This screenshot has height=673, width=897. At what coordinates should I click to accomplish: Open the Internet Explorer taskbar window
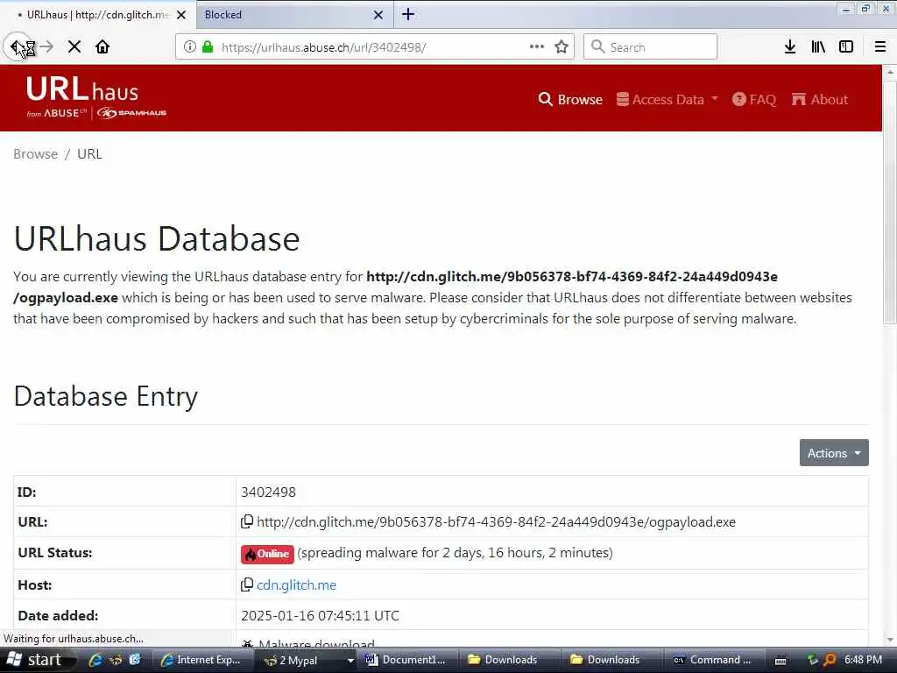pos(202,660)
